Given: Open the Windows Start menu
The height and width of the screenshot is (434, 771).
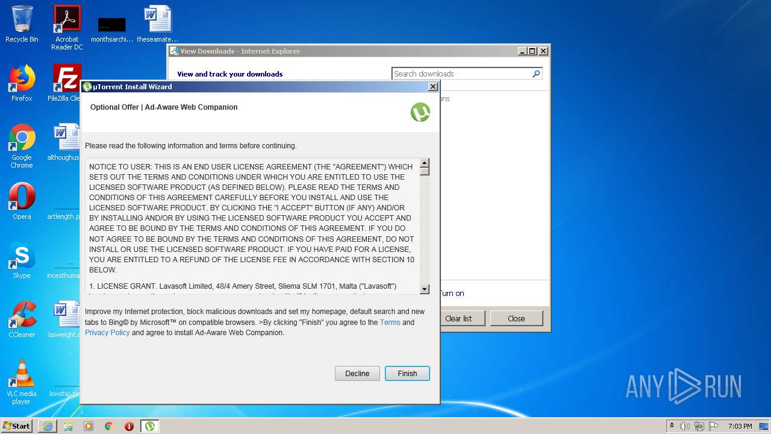Looking at the screenshot, I should [16, 426].
